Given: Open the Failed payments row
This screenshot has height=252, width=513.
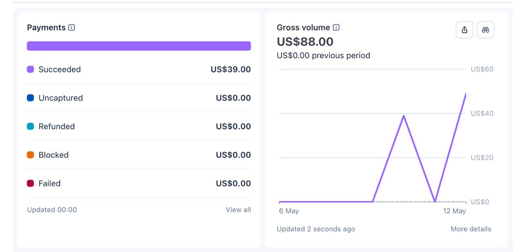Looking at the screenshot, I should pyautogui.click(x=139, y=184).
